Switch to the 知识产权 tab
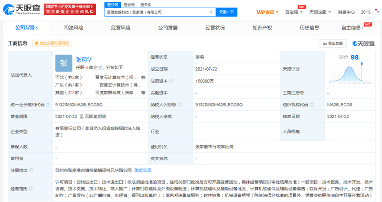This screenshot has height=202, width=382. (262, 28)
